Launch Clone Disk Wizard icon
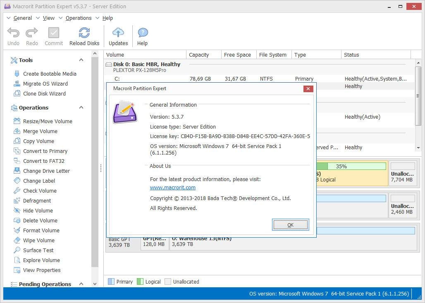Viewport: 425px width, 303px height. (x=17, y=93)
